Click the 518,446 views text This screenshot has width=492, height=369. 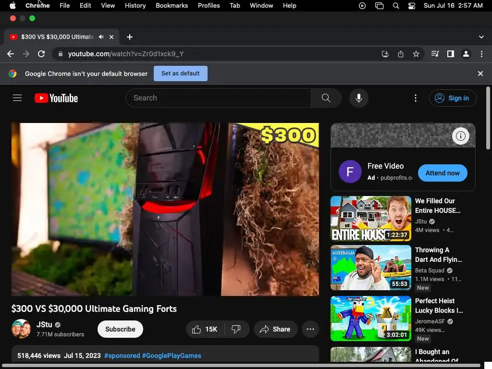point(38,356)
